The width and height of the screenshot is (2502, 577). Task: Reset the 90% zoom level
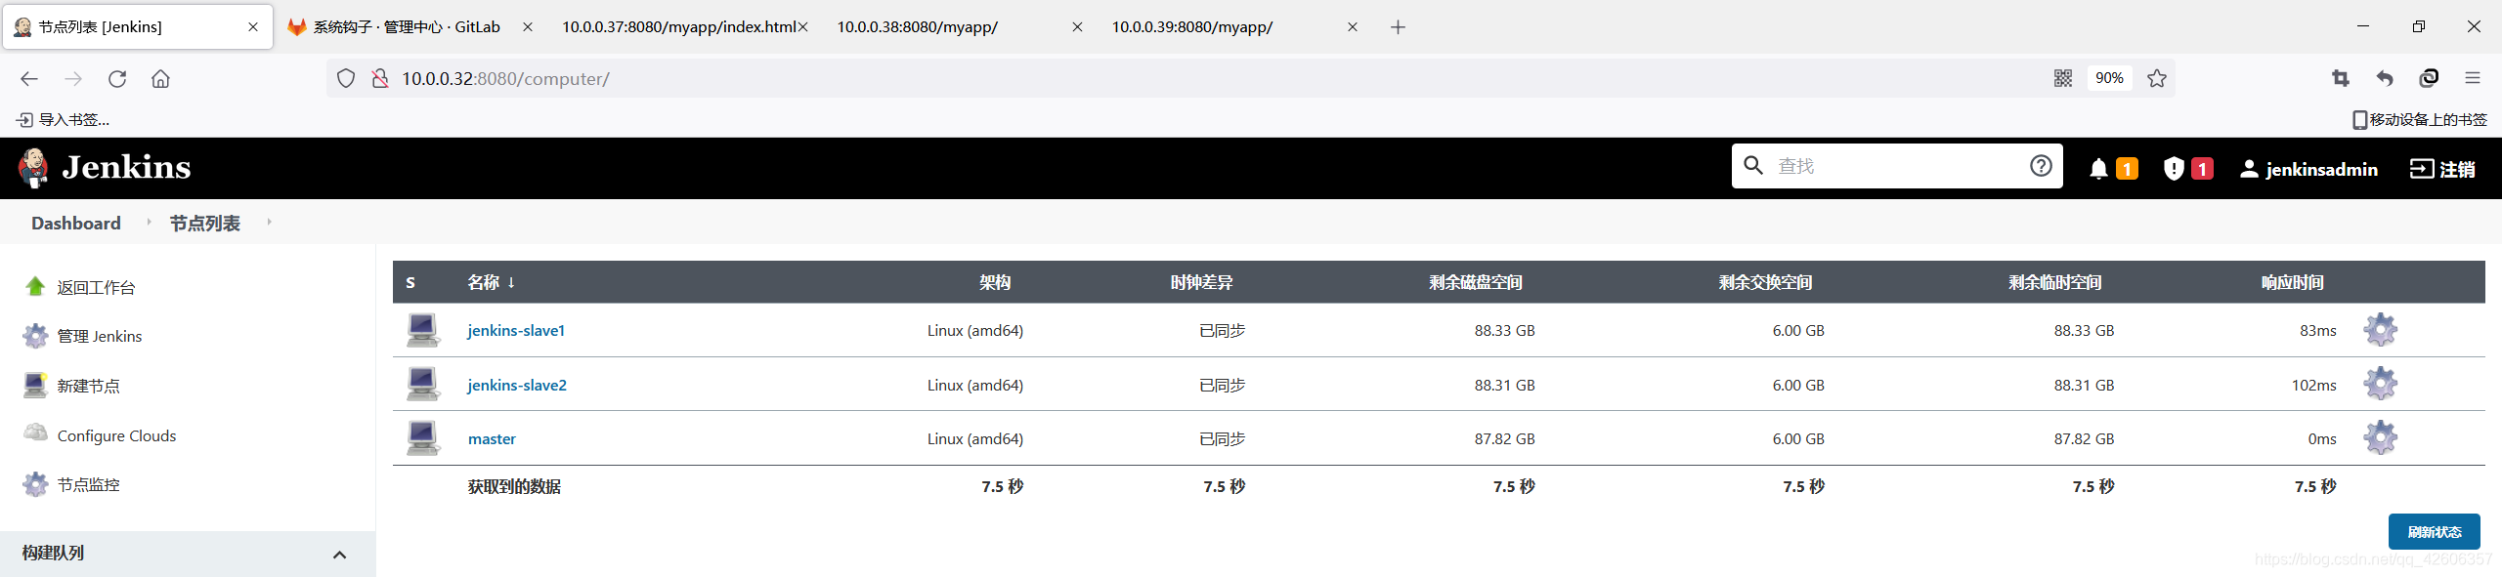point(2109,78)
